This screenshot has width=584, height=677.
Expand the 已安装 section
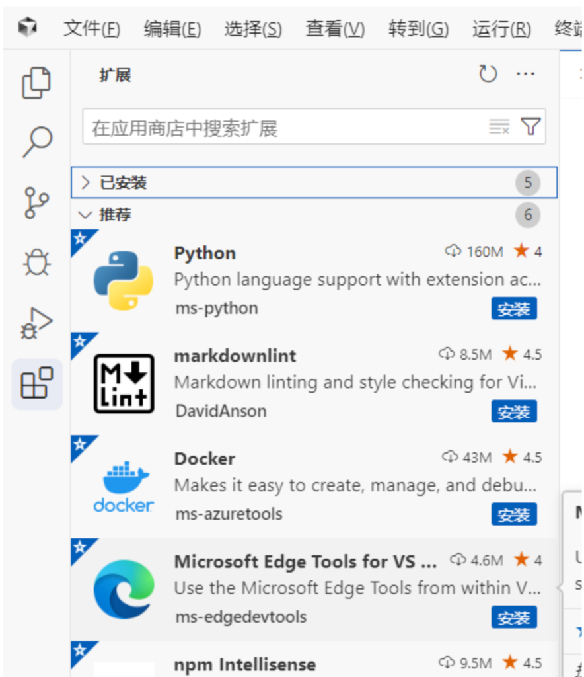[85, 182]
